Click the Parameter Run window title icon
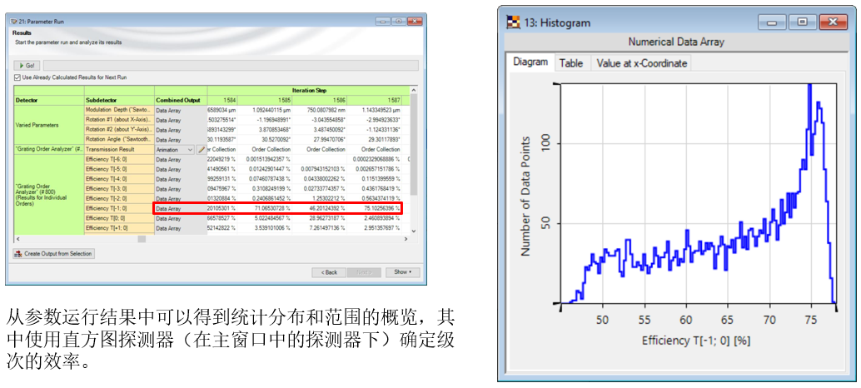The height and width of the screenshot is (388, 861). [13, 21]
